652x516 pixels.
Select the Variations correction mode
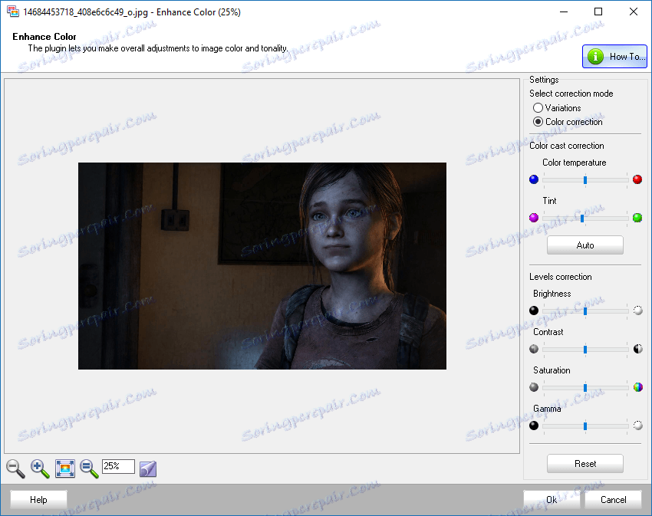tap(557, 107)
